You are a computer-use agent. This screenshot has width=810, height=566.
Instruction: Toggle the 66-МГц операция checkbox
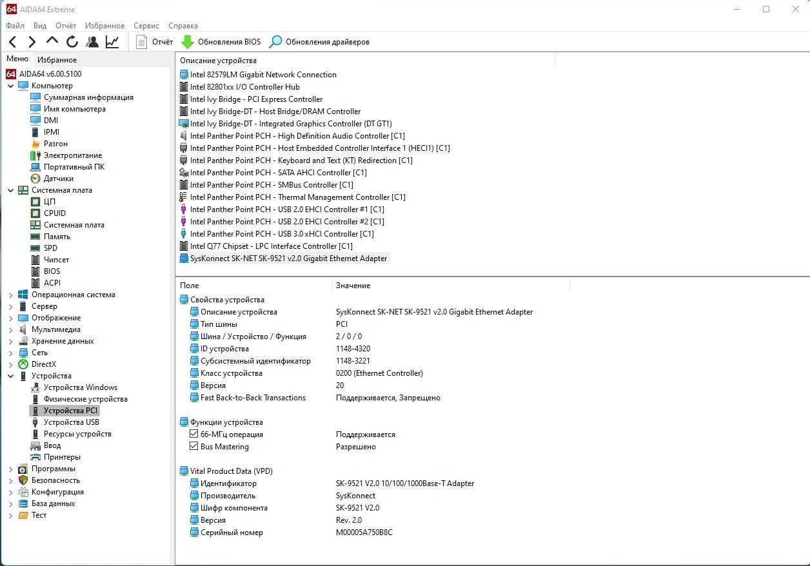tap(193, 434)
